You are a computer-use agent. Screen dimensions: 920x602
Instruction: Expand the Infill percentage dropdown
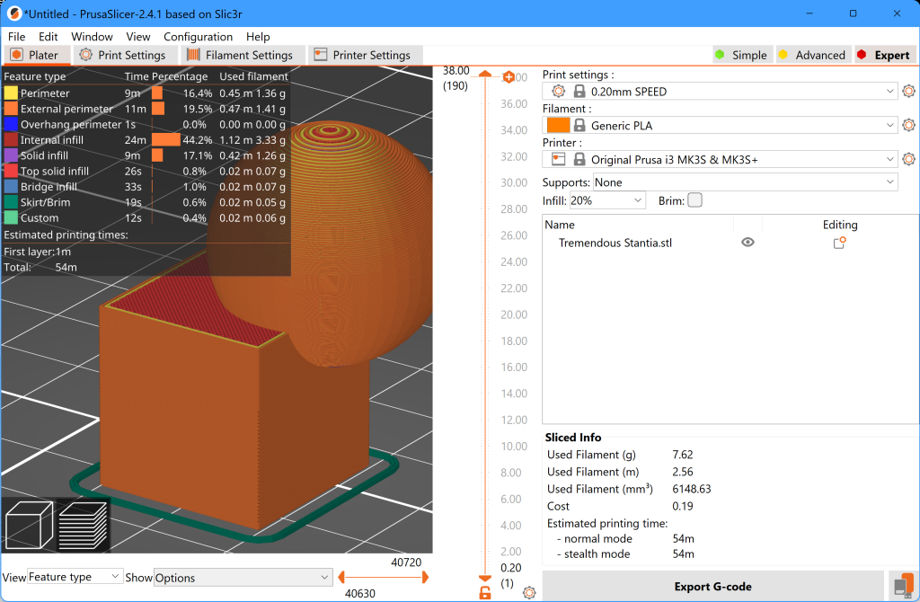pyautogui.click(x=606, y=200)
